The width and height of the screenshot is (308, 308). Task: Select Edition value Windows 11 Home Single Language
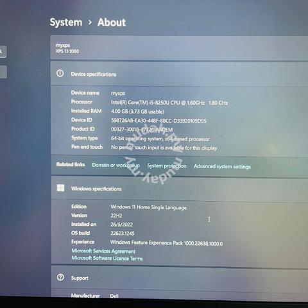148,207
